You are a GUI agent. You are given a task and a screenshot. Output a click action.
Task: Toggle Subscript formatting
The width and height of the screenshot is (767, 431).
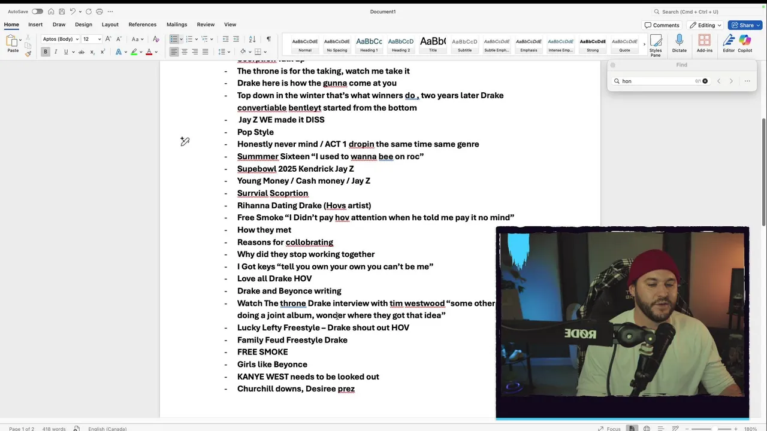coord(92,52)
